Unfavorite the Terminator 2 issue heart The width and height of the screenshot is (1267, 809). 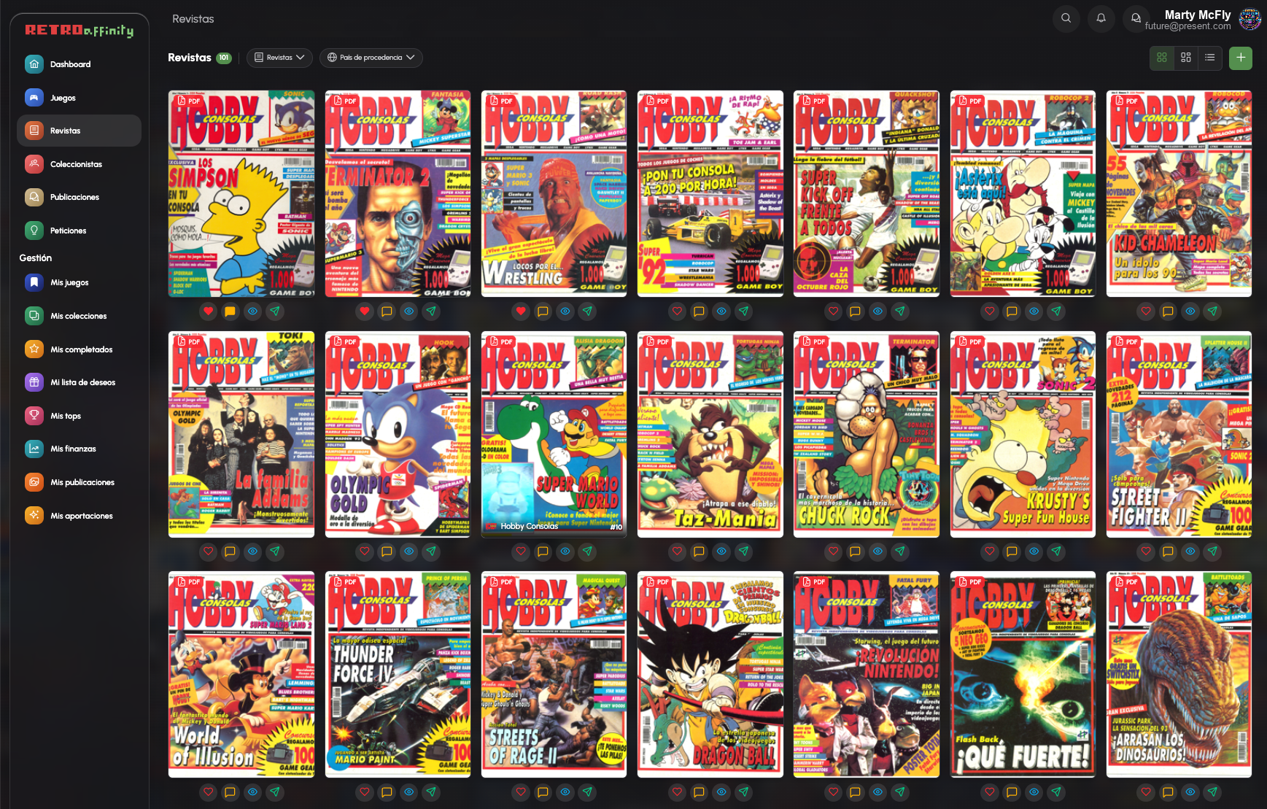pos(365,311)
